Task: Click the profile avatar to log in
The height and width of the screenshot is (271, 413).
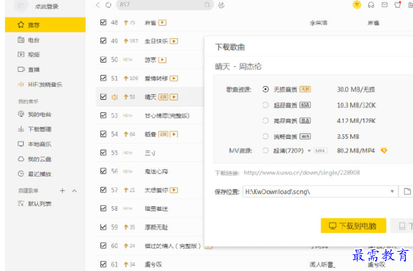Action: [21, 5]
